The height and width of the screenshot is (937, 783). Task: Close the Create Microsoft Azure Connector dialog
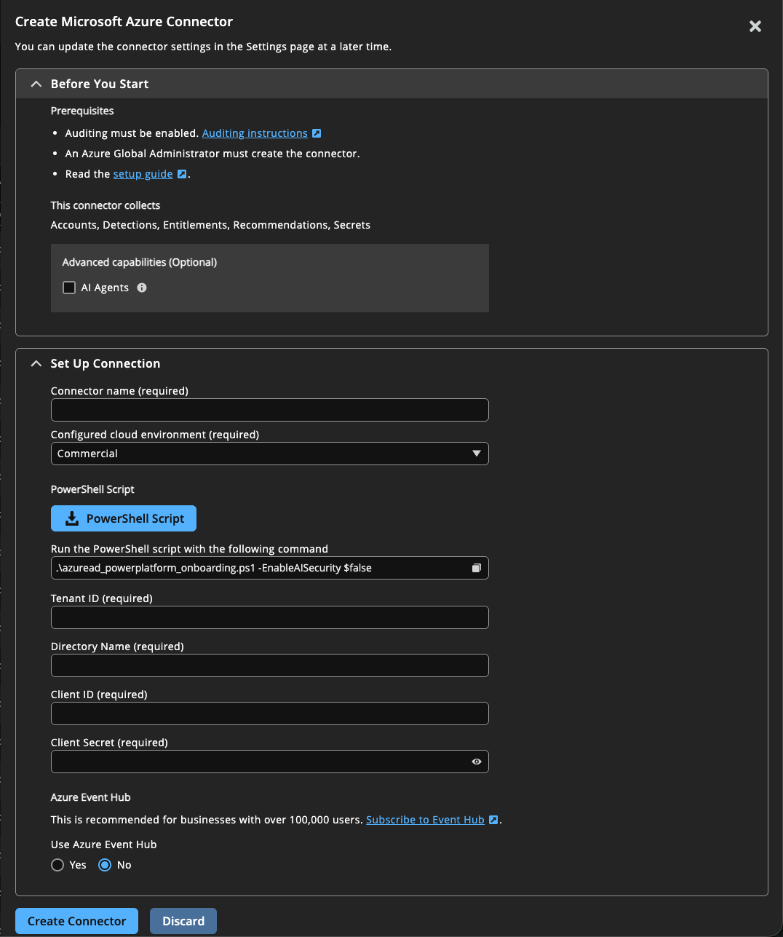pos(755,26)
